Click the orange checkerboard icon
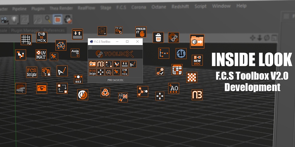Screen dimensions: 295x147 click(x=192, y=77)
